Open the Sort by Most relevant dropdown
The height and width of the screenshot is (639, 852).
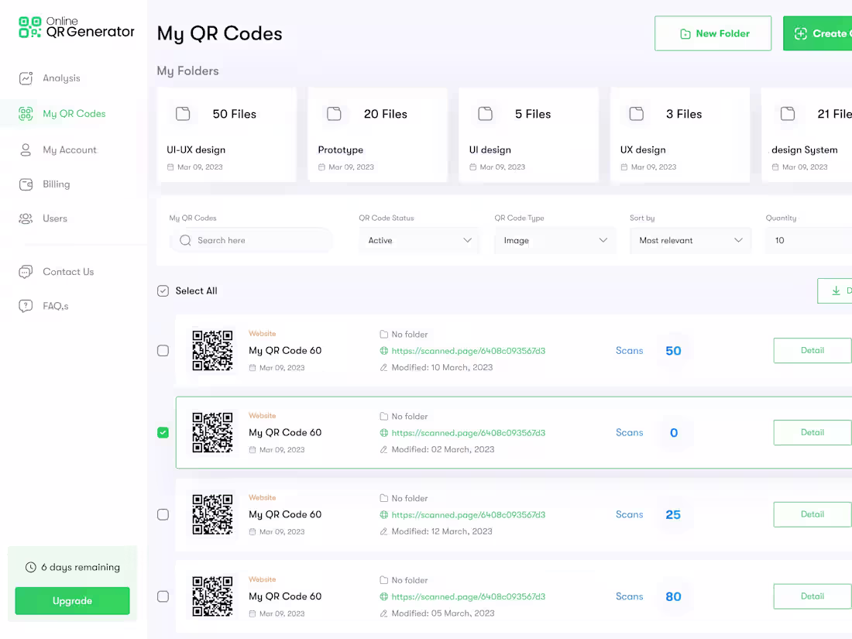(689, 240)
